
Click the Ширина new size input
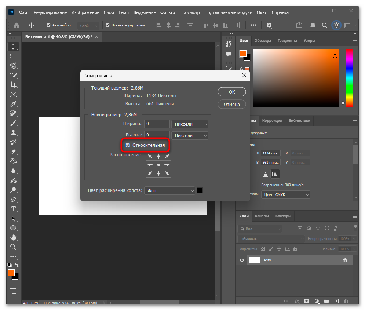pyautogui.click(x=157, y=124)
